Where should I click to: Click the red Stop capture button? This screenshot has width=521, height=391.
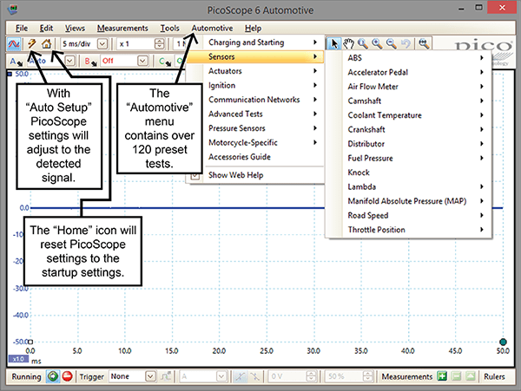[67, 376]
